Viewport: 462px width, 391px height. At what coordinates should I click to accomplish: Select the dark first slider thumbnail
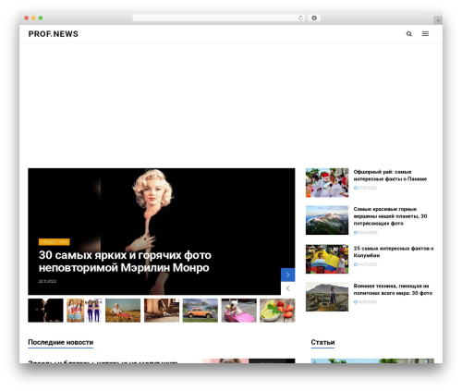point(45,311)
